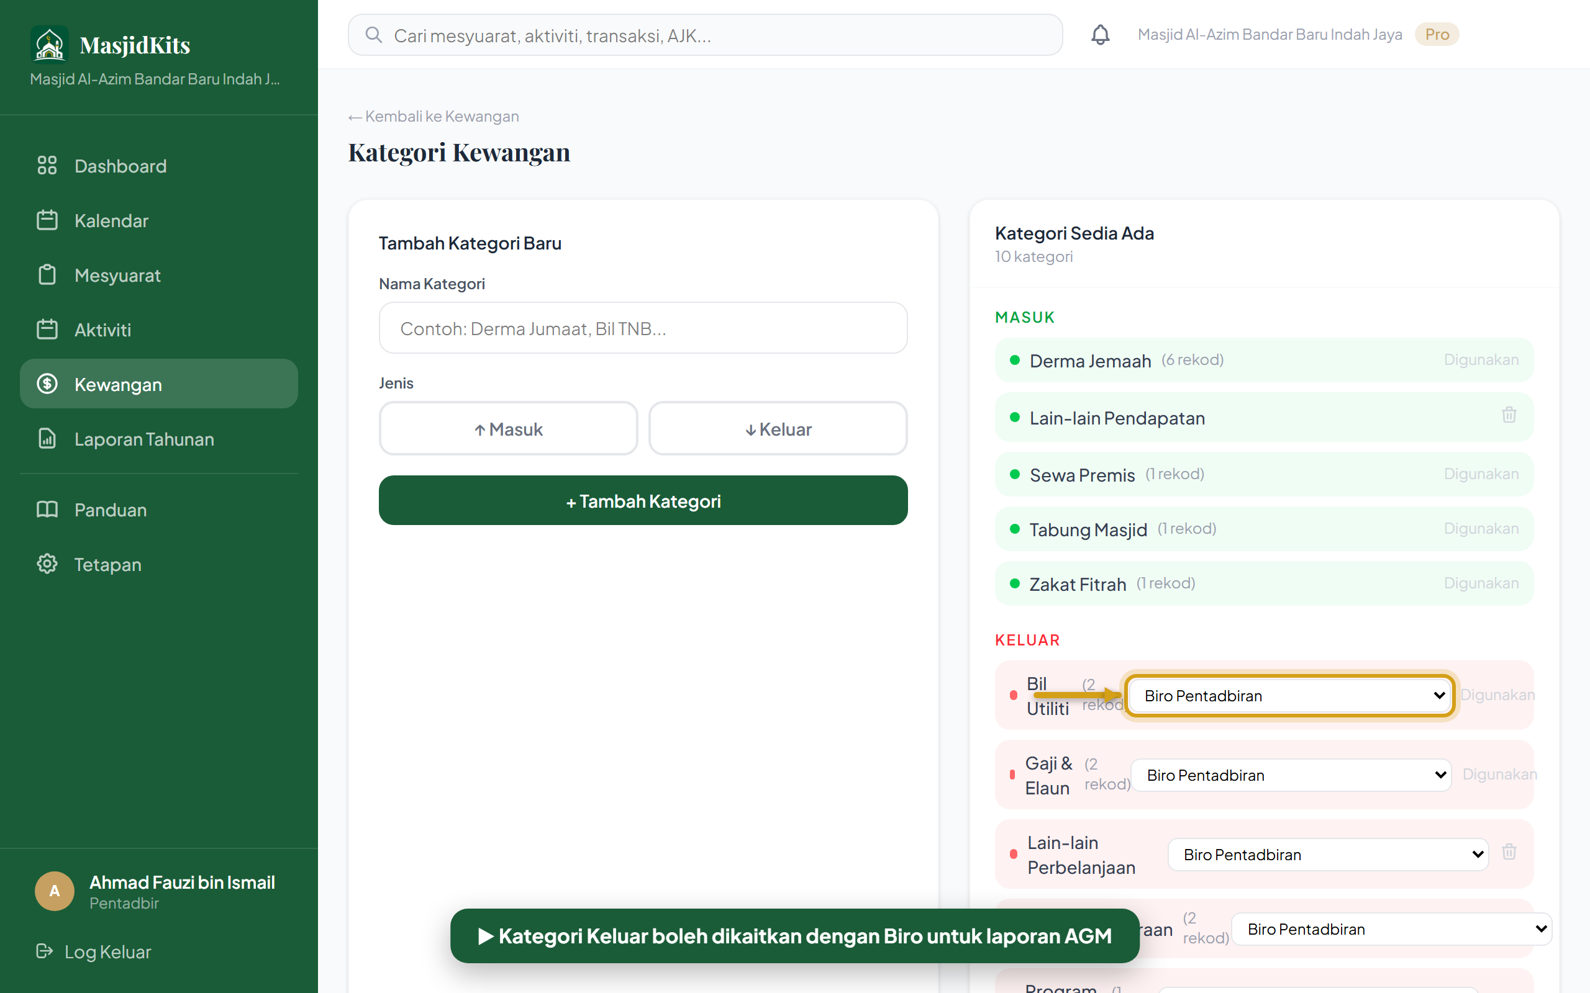
Task: Open the Mesyuarat section
Action: pyautogui.click(x=159, y=274)
